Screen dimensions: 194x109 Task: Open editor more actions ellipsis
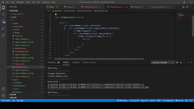click(x=191, y=7)
